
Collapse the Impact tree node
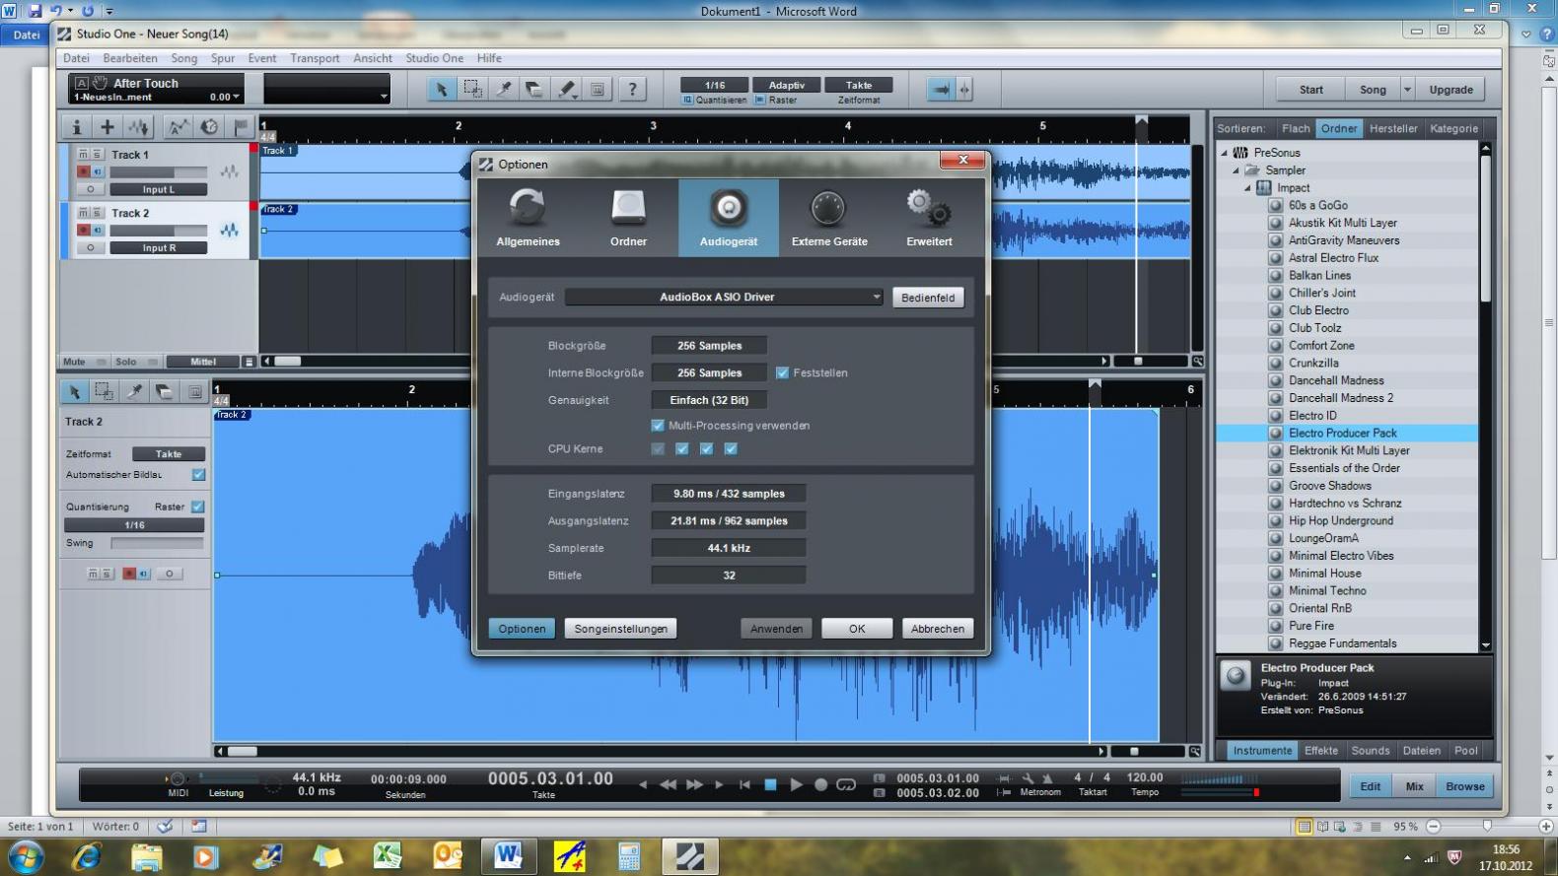coord(1247,188)
